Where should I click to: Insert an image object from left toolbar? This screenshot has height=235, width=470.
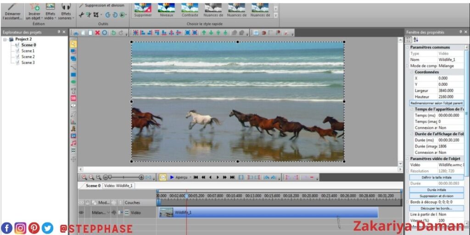click(73, 136)
